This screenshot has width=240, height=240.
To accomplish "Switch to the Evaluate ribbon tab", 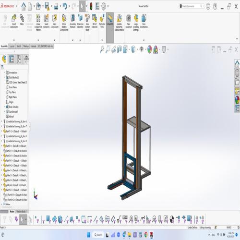I will (x=33, y=46).
